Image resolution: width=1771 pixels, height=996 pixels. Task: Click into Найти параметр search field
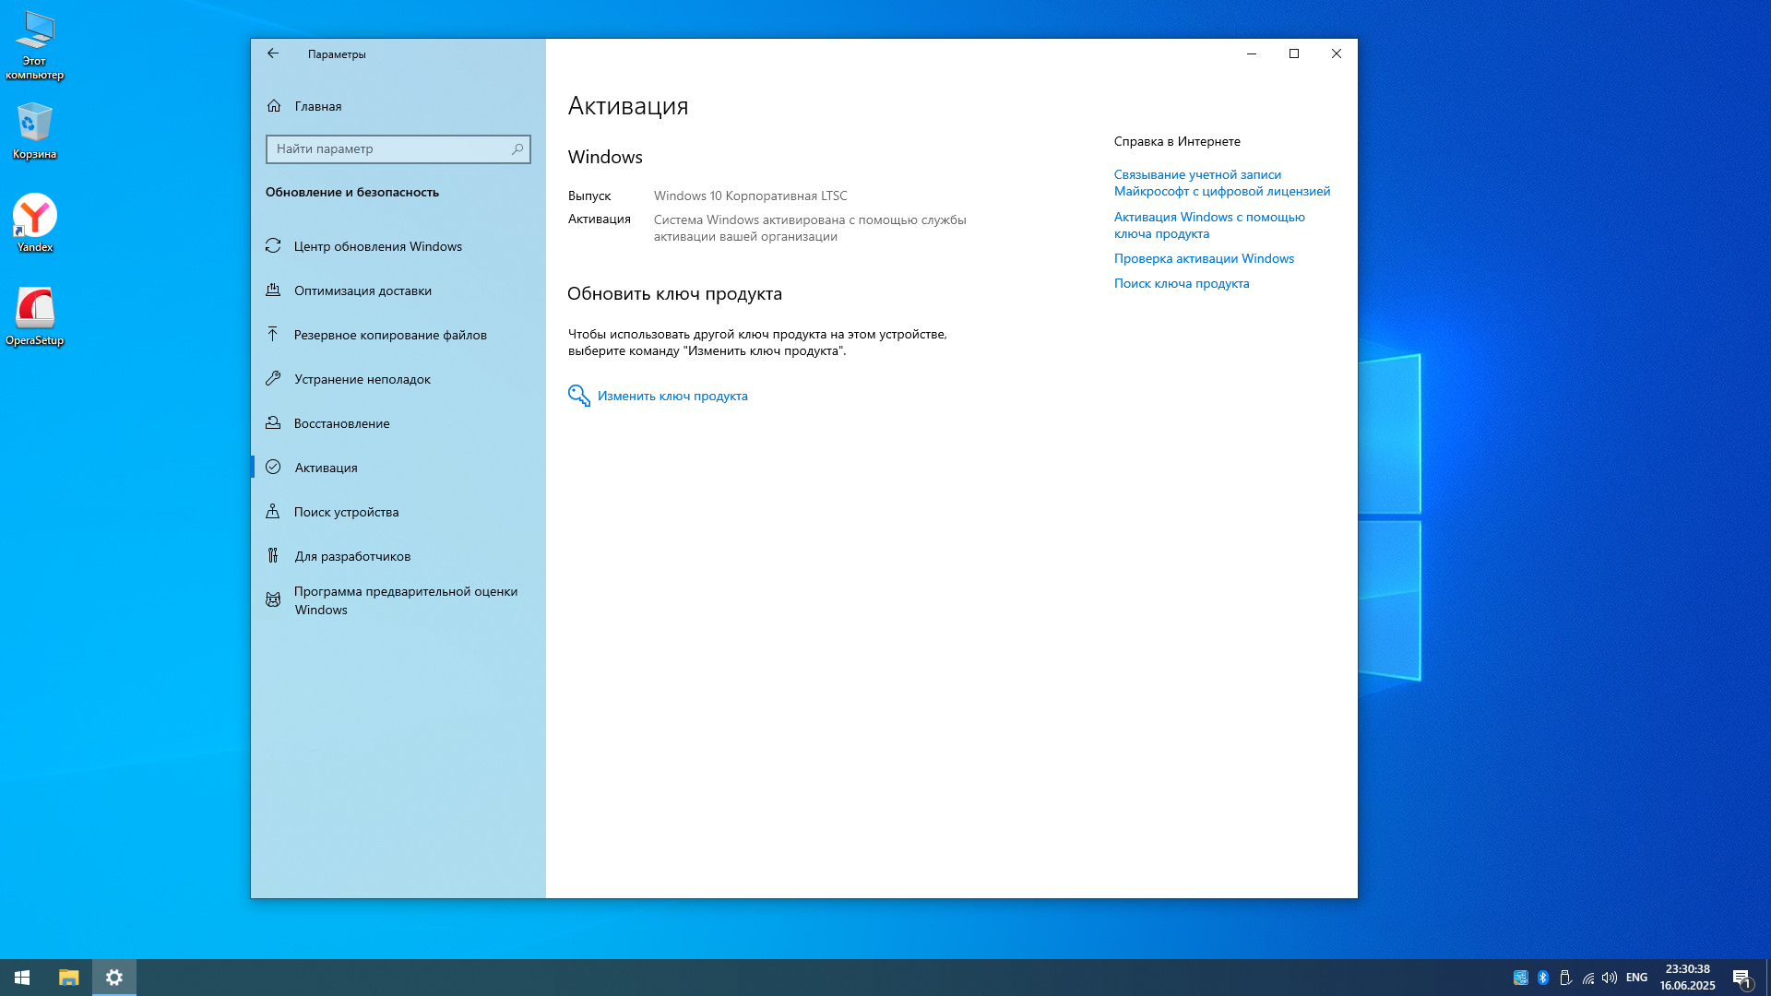[x=387, y=149]
